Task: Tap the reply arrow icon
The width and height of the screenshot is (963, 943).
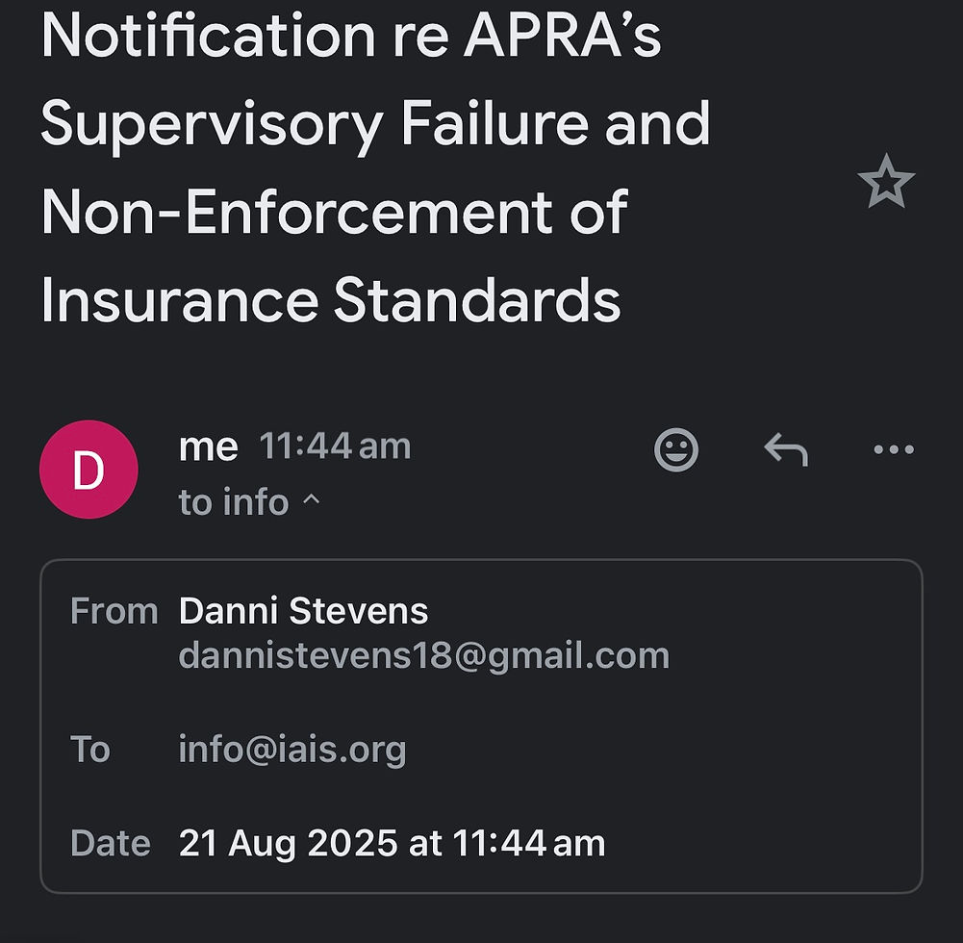Action: 785,449
